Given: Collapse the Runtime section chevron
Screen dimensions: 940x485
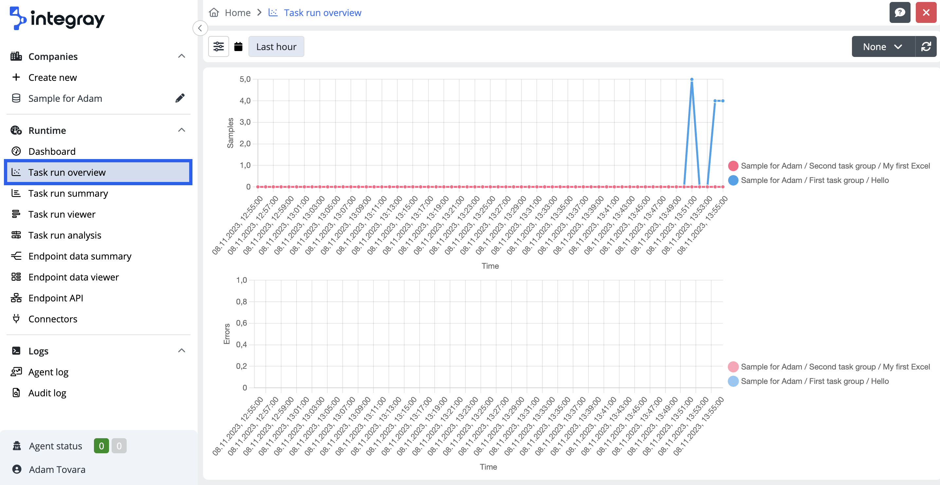Looking at the screenshot, I should (x=181, y=130).
